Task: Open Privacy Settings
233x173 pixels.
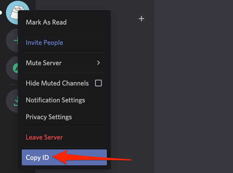Action: point(49,117)
